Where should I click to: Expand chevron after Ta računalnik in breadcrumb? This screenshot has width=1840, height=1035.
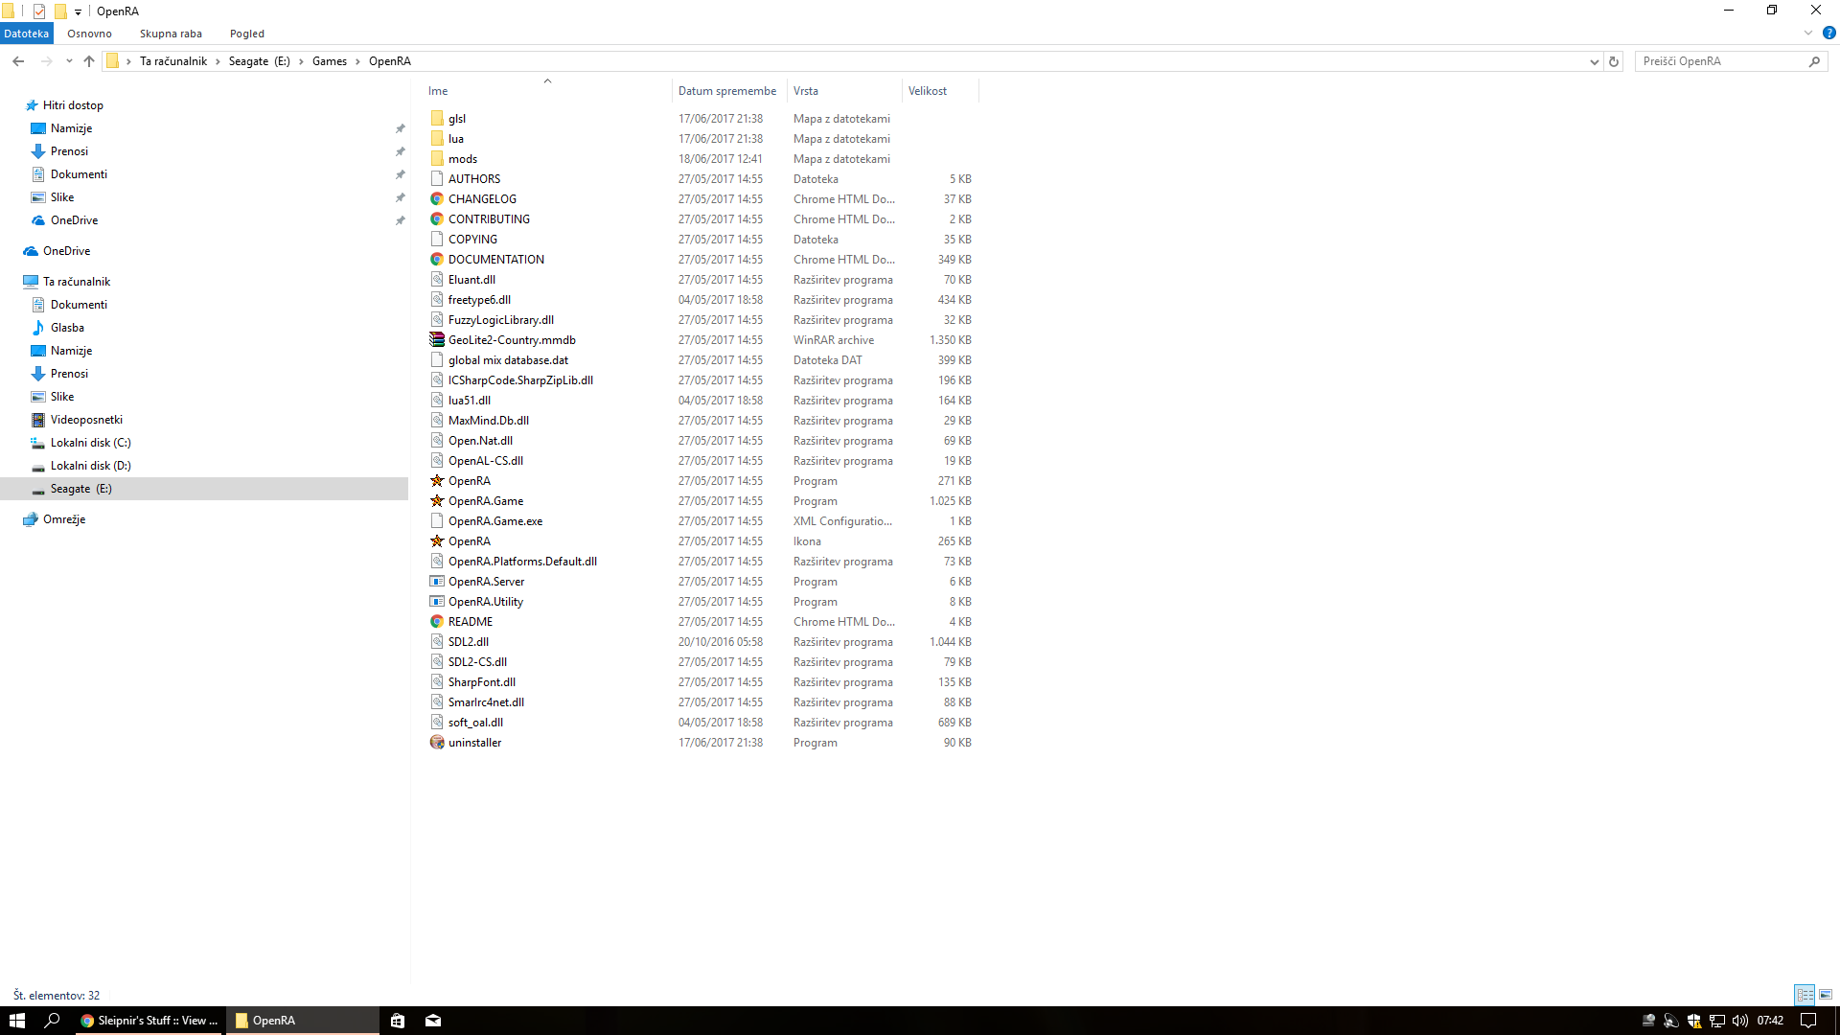tap(218, 61)
